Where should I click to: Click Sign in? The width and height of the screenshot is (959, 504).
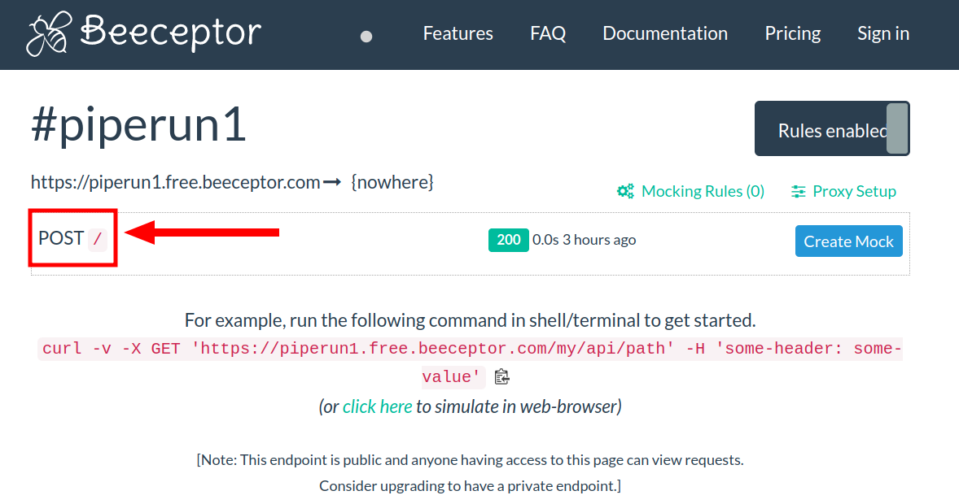[883, 33]
